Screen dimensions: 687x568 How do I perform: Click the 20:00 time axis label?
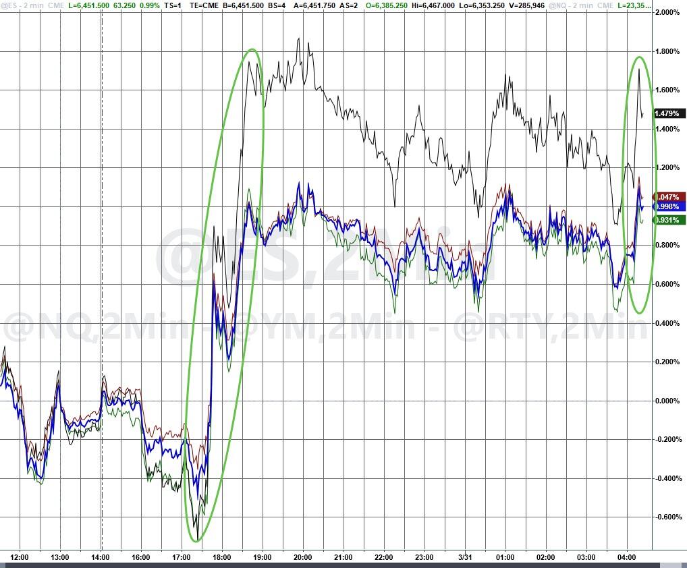pyautogui.click(x=303, y=557)
